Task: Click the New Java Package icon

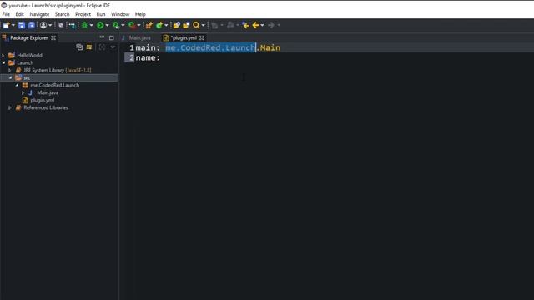Action: tap(149, 25)
